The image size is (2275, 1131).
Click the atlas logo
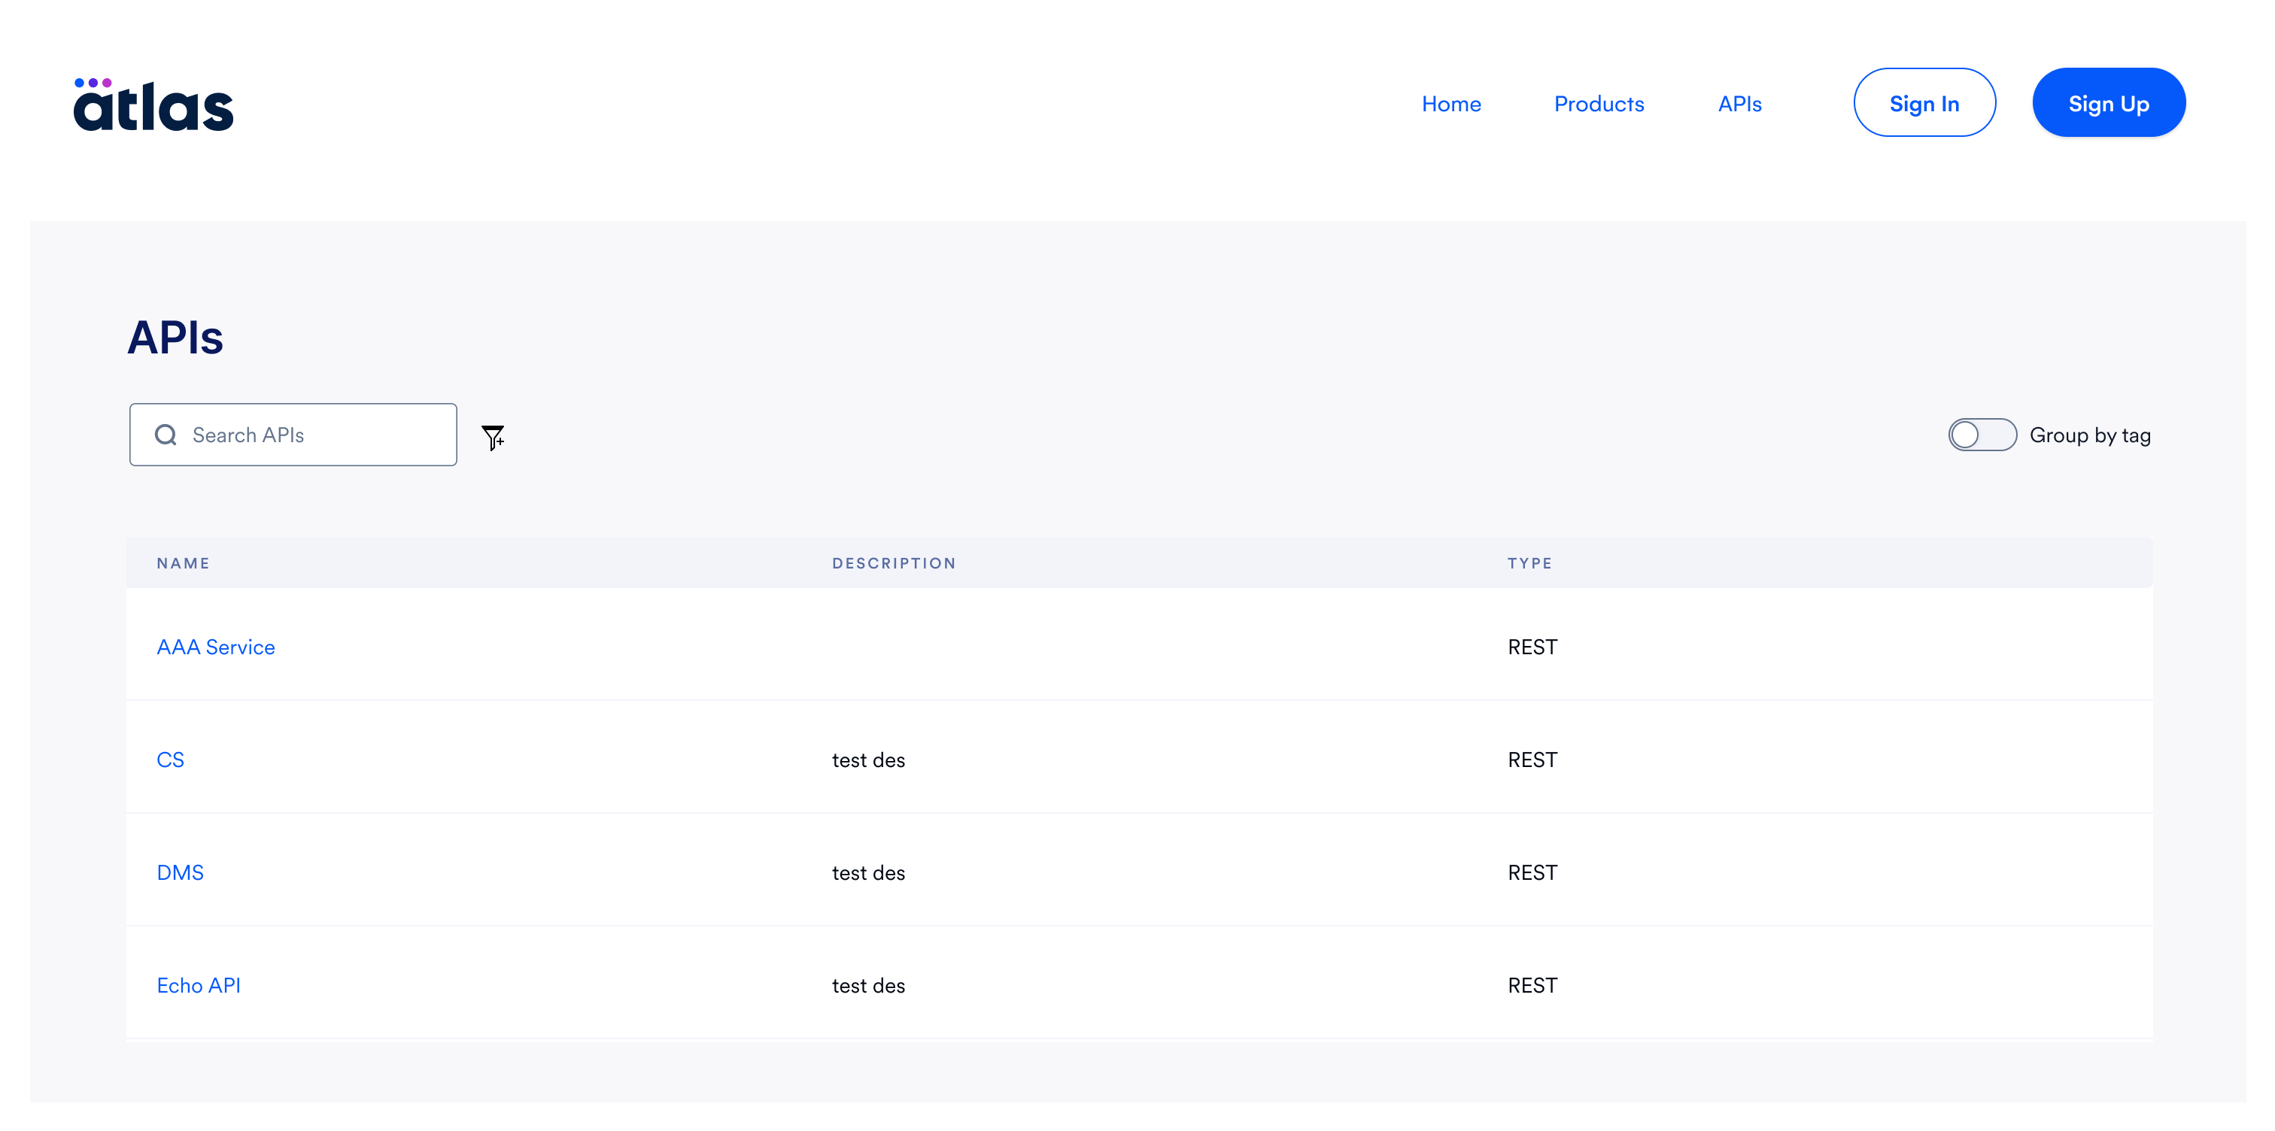coord(153,105)
